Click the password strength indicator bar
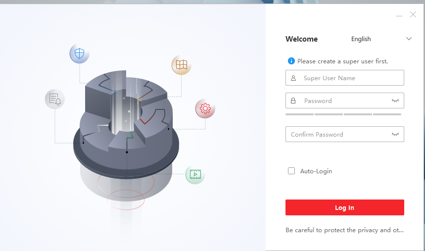This screenshot has height=251, width=425. pyautogui.click(x=343, y=114)
